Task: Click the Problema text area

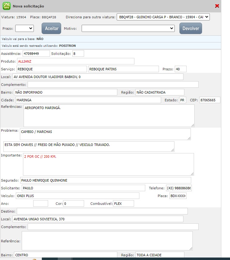Action: [x=105, y=134]
